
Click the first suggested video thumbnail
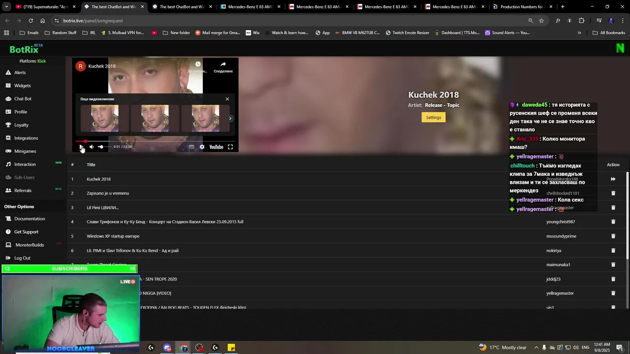[x=104, y=118]
